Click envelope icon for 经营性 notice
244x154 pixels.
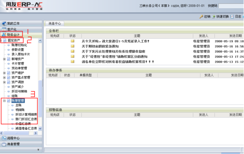coord(73,56)
